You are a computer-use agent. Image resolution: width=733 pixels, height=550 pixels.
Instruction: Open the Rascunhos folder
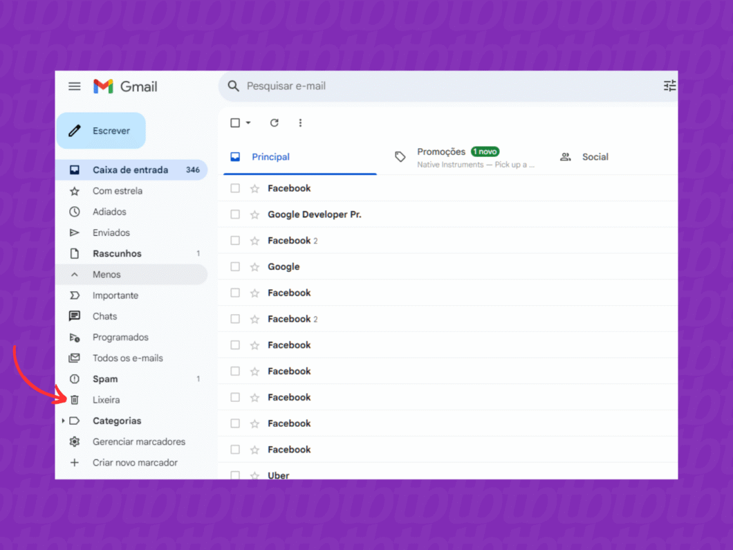(x=132, y=253)
